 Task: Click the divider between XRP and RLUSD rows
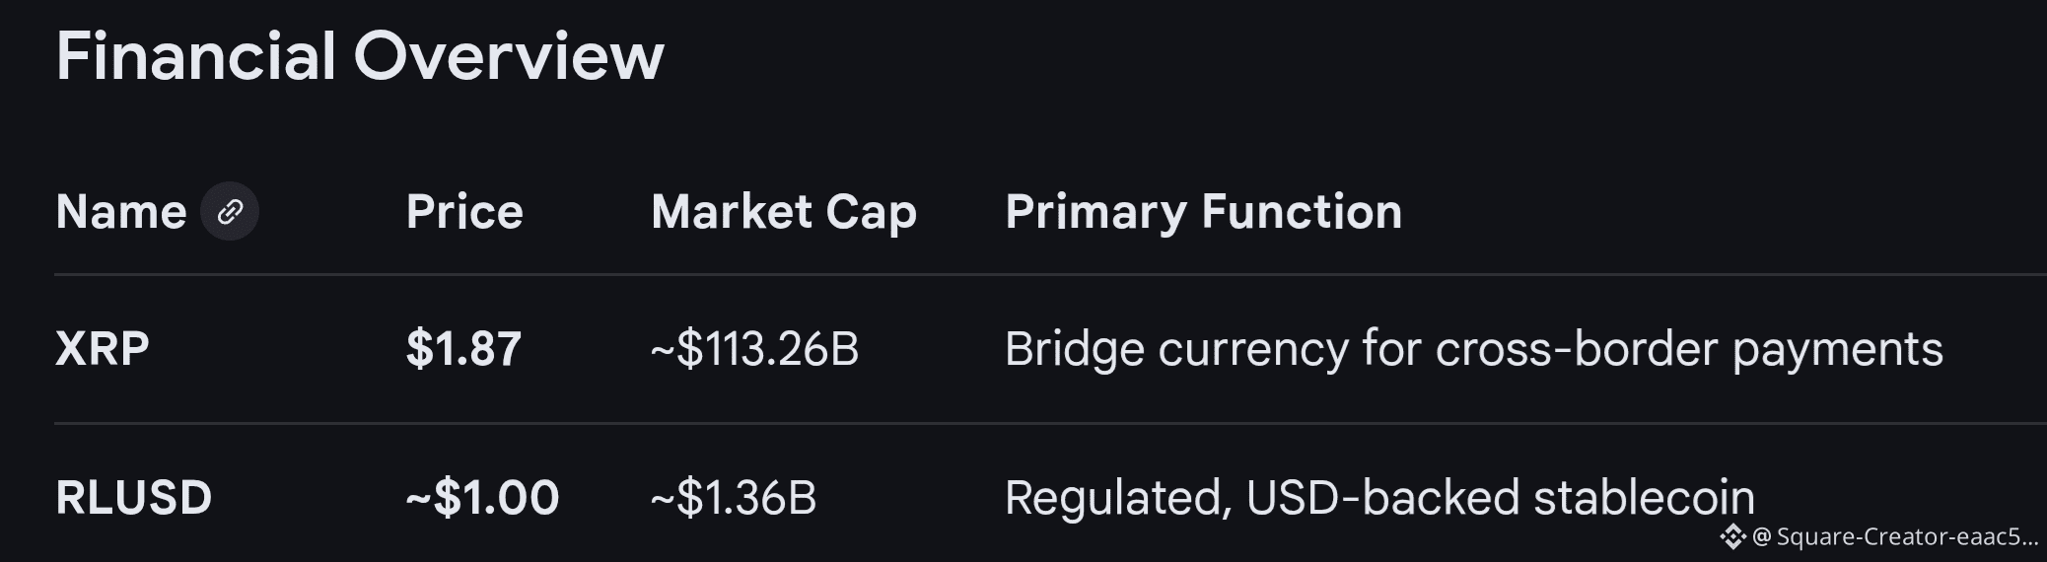pos(986,424)
